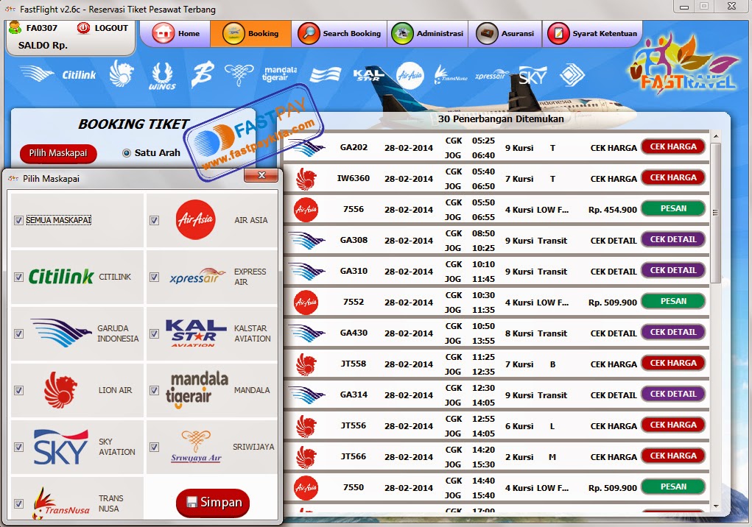752x527 pixels.
Task: Click the Batik Air 'B' logo
Action: (203, 75)
